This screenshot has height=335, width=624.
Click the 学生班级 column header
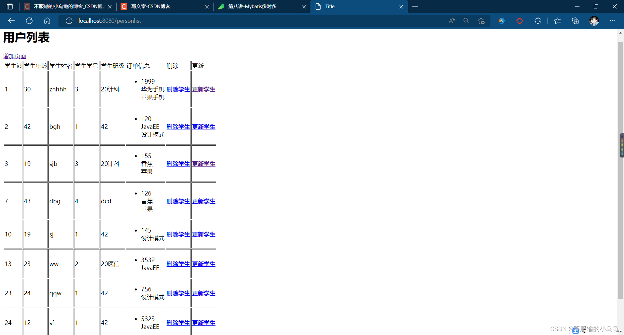point(112,66)
